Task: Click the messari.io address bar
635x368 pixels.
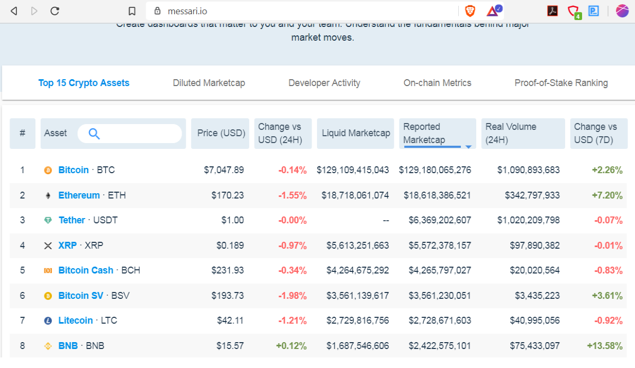Action: [302, 11]
